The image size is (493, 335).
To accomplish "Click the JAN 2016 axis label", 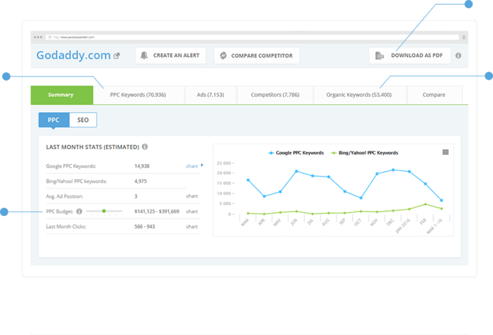I will tap(402, 226).
